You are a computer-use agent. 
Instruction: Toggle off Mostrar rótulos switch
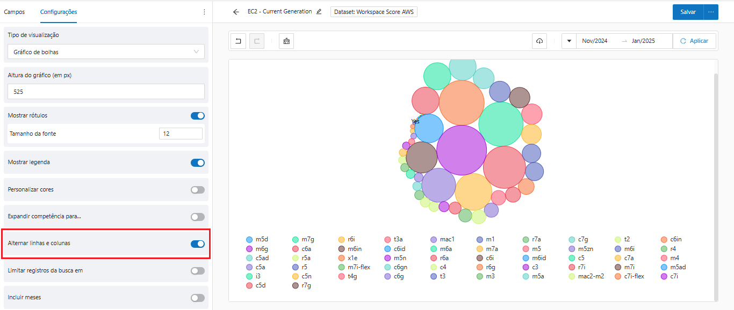click(197, 116)
